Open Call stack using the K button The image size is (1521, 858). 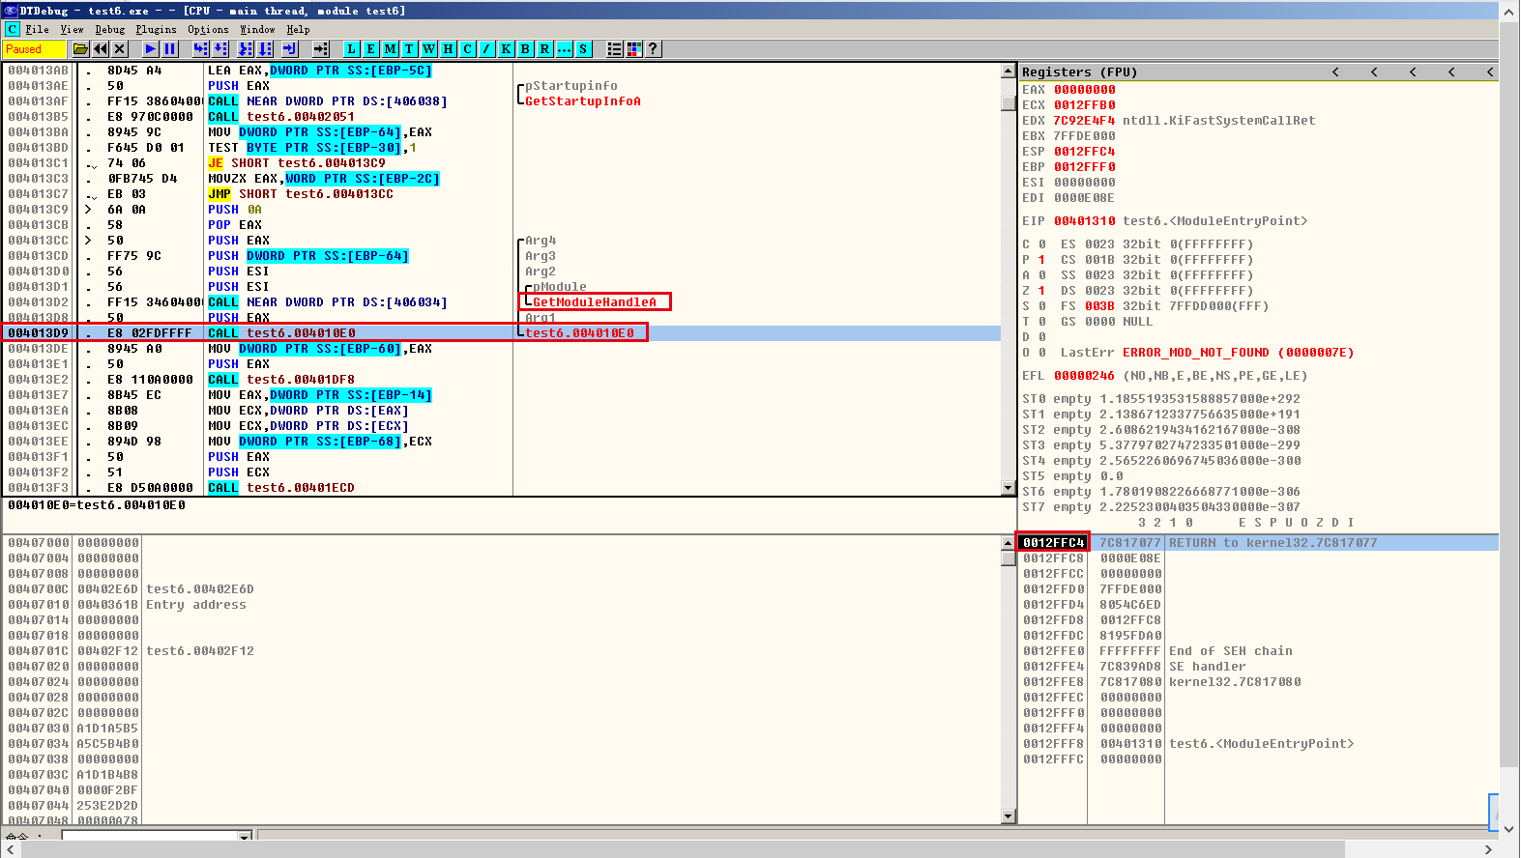[x=506, y=49]
